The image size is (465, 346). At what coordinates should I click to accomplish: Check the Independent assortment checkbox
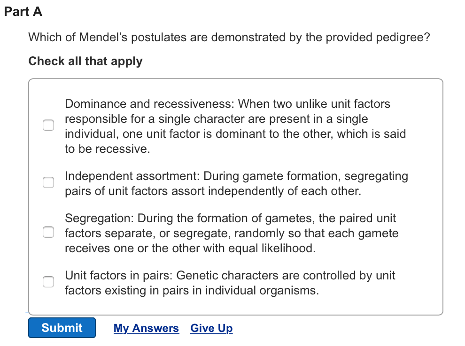tap(48, 182)
